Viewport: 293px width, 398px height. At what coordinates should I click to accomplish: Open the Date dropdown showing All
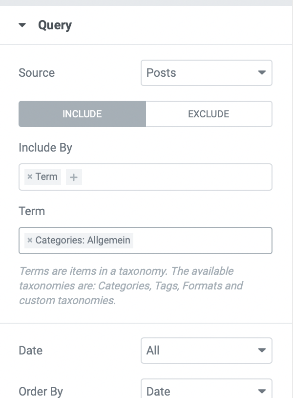tap(206, 351)
